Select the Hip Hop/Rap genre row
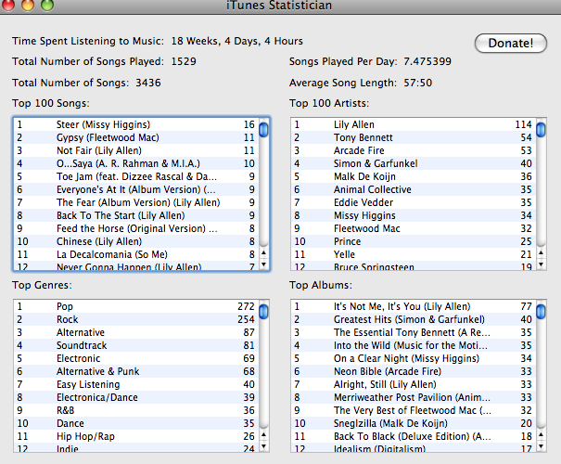 [136, 436]
